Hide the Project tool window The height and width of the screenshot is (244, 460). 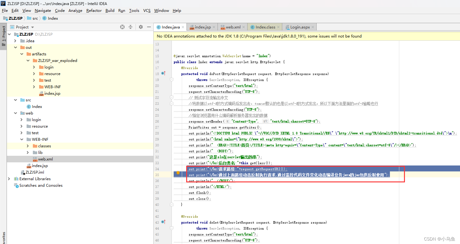pyautogui.click(x=149, y=27)
